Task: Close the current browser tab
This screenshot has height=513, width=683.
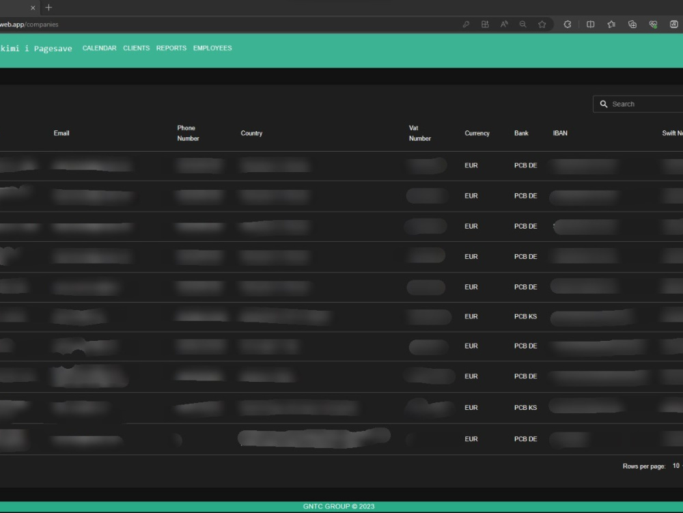Action: pos(33,8)
